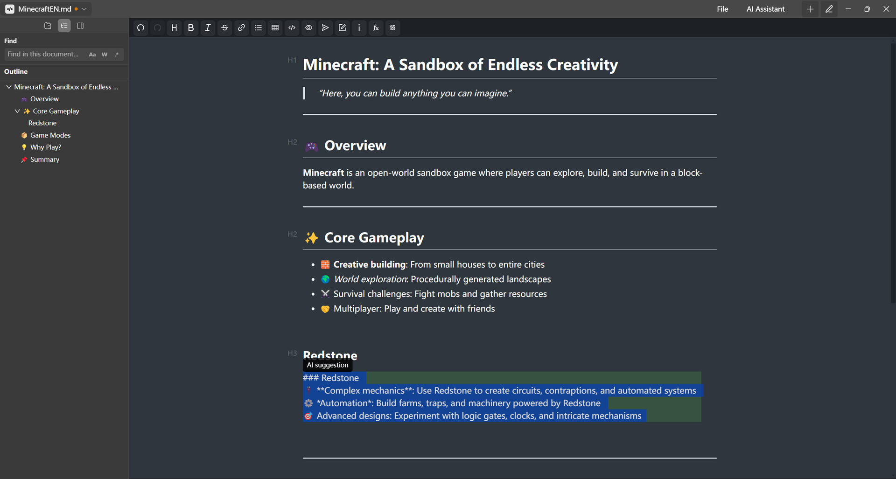Image resolution: width=896 pixels, height=479 pixels.
Task: Click the H2 marker beside Overview
Action: (x=292, y=142)
